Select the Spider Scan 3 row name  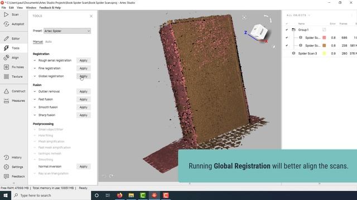307,53
